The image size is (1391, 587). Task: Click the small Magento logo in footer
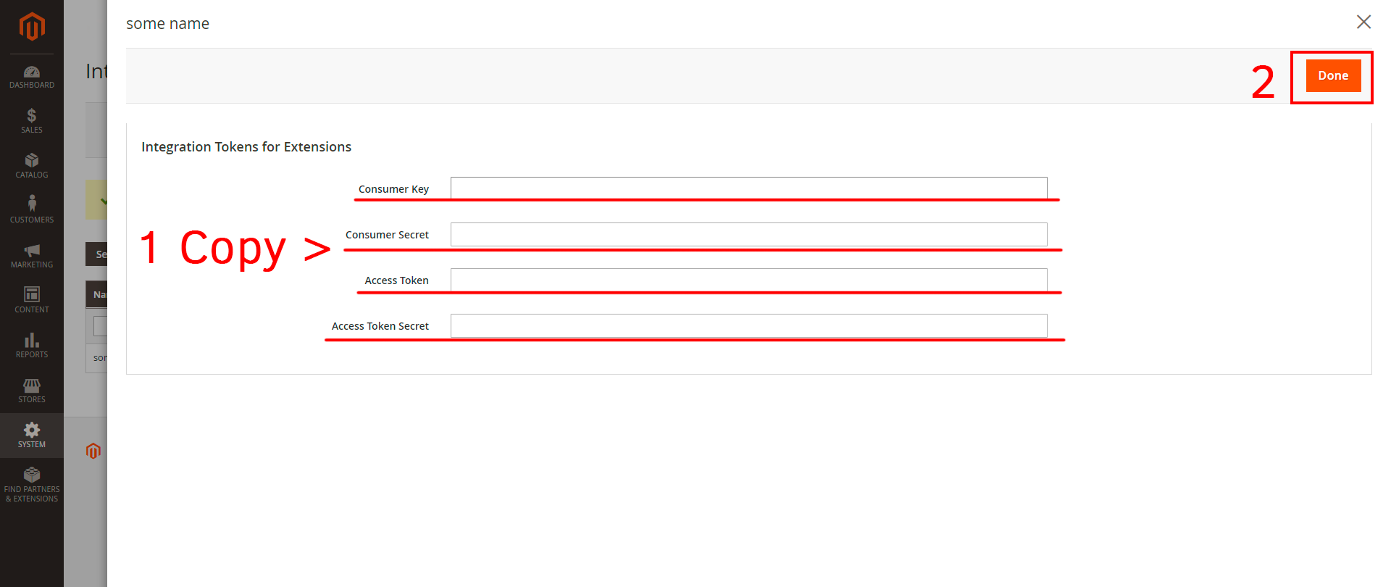(93, 451)
